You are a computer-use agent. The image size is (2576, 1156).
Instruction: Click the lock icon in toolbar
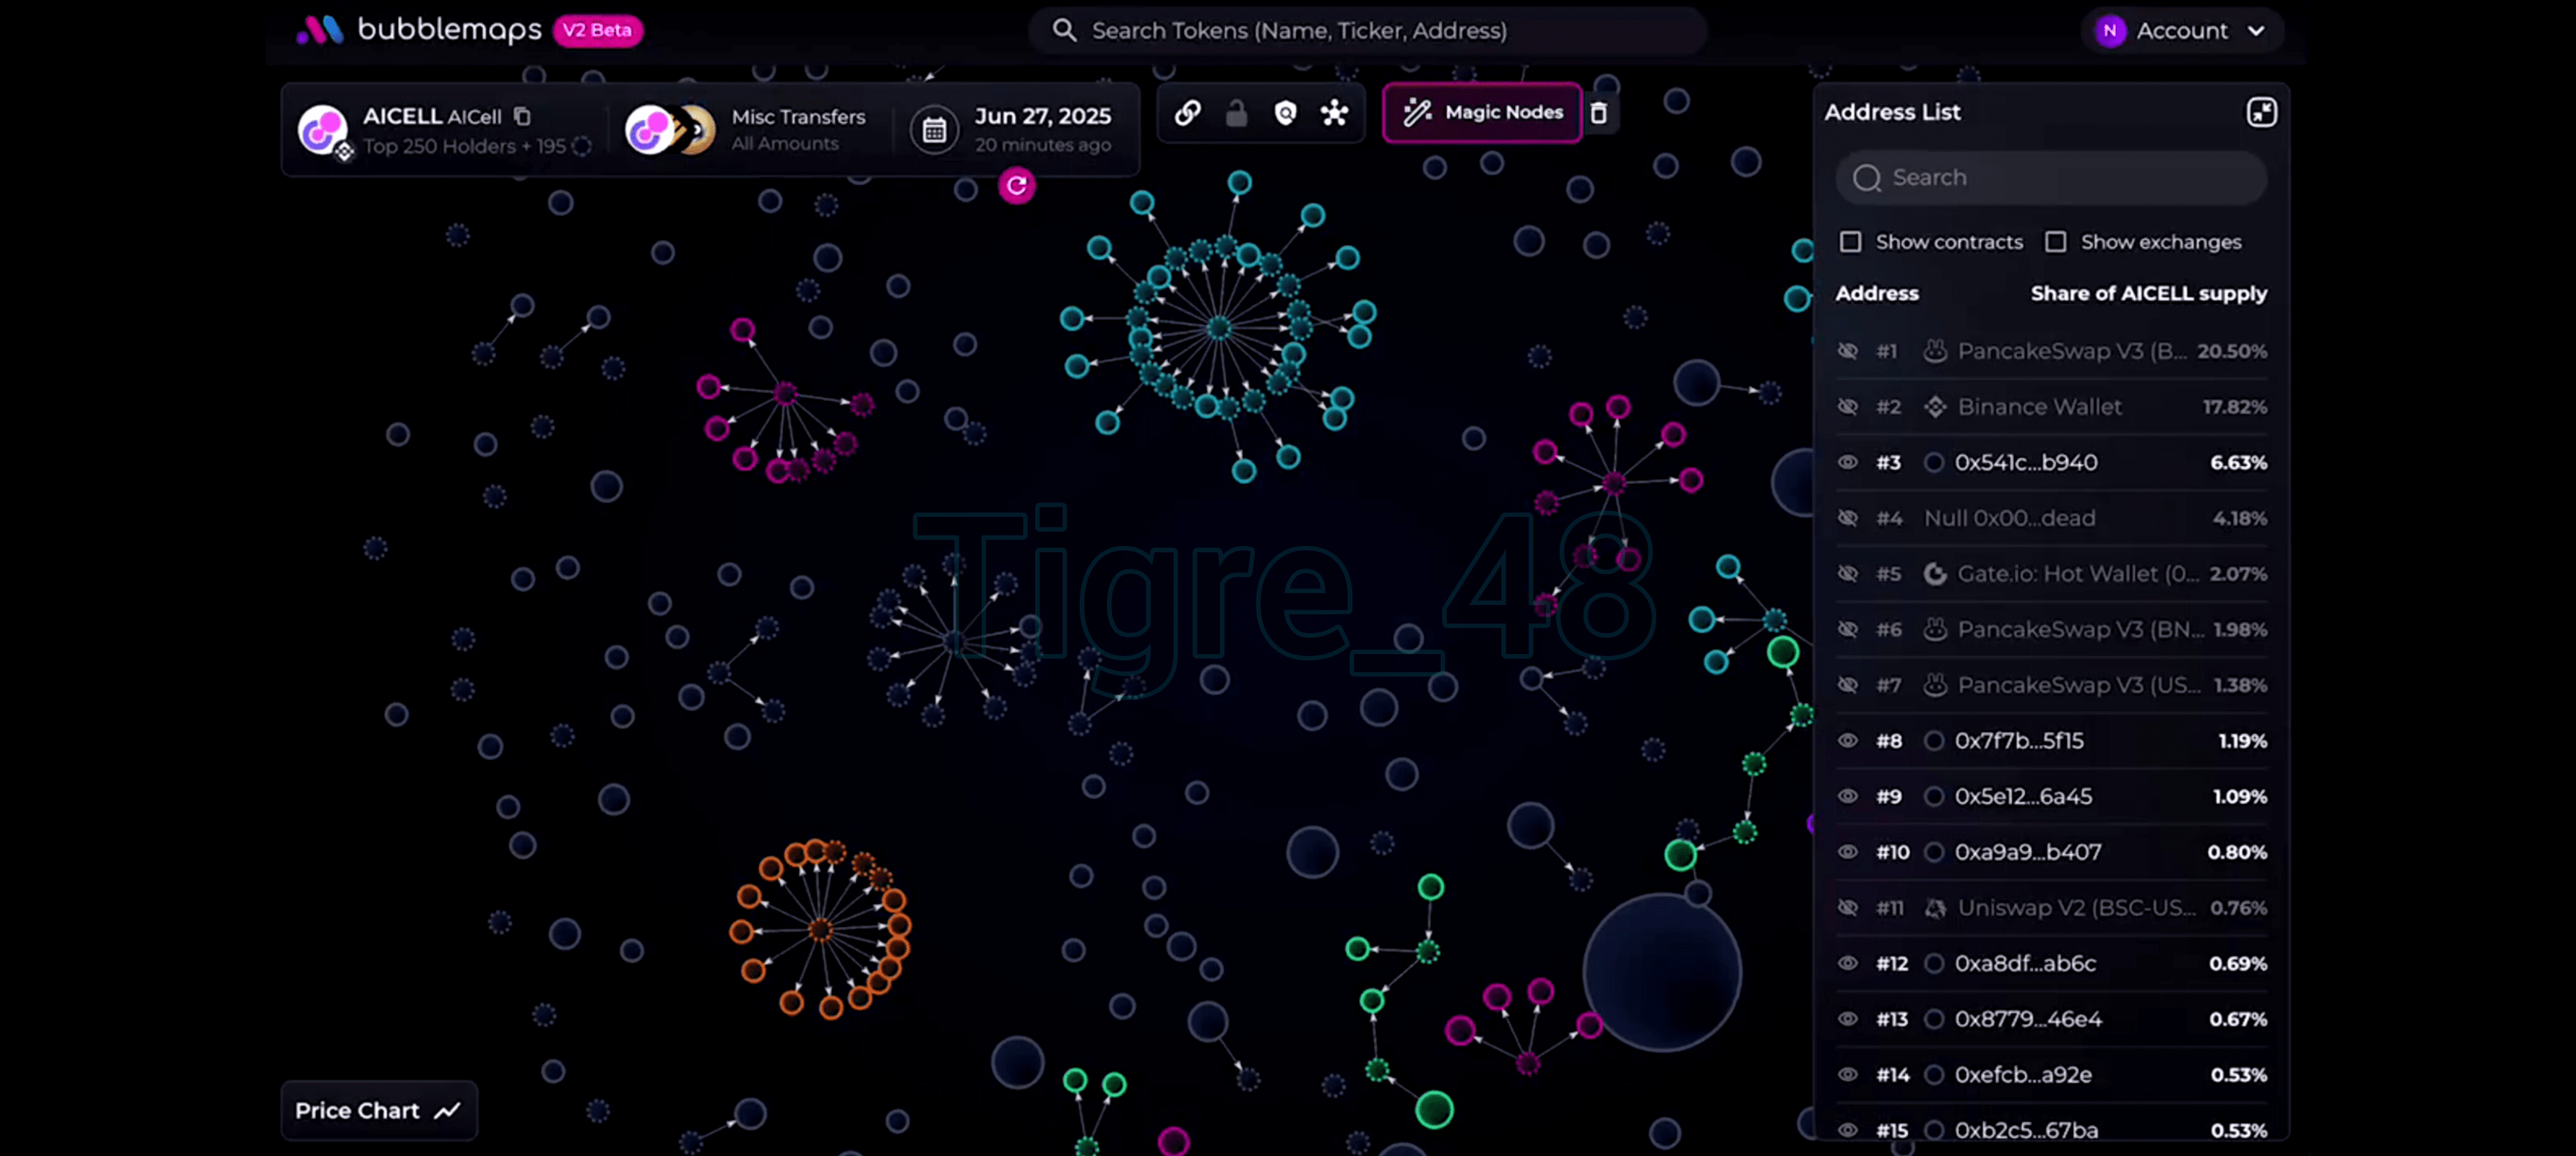[1236, 113]
